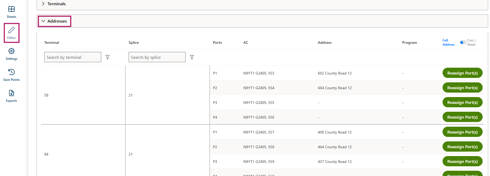Click port P4 of AC N9YT1 G2405, 556
The image size is (490, 176).
(215, 117)
